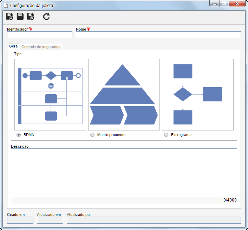Viewport: 248px width, 230px height.
Task: Click the Macro processo pyramid thumbnail
Action: pyautogui.click(x=124, y=95)
